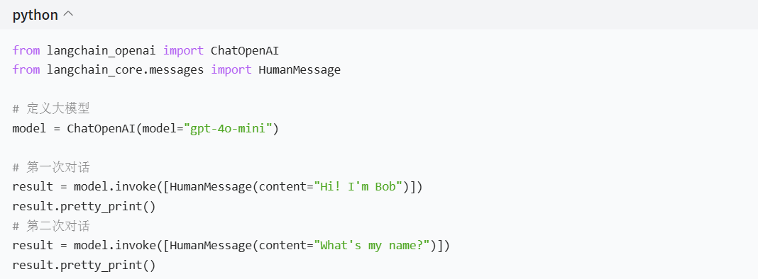Click the "gpt-4o-mini" model string
The width and height of the screenshot is (758, 279).
click(228, 129)
